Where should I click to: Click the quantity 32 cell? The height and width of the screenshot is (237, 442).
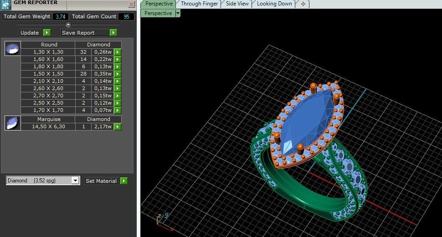tap(83, 52)
